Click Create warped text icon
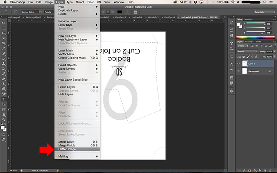The height and width of the screenshot is (173, 277). point(127,12)
